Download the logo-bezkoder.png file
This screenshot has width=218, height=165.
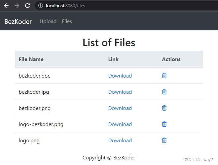coord(120,124)
